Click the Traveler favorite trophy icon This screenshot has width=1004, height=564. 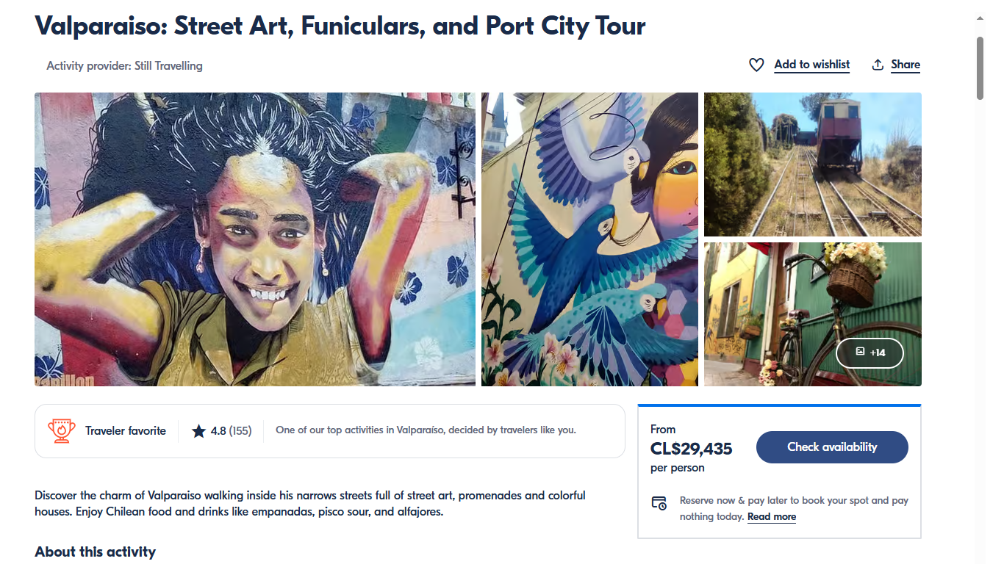62,431
